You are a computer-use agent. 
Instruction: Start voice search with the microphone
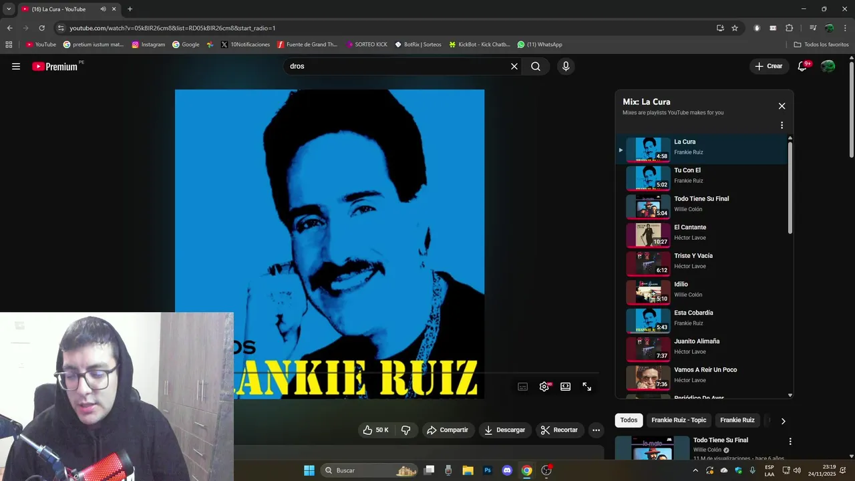(x=566, y=66)
